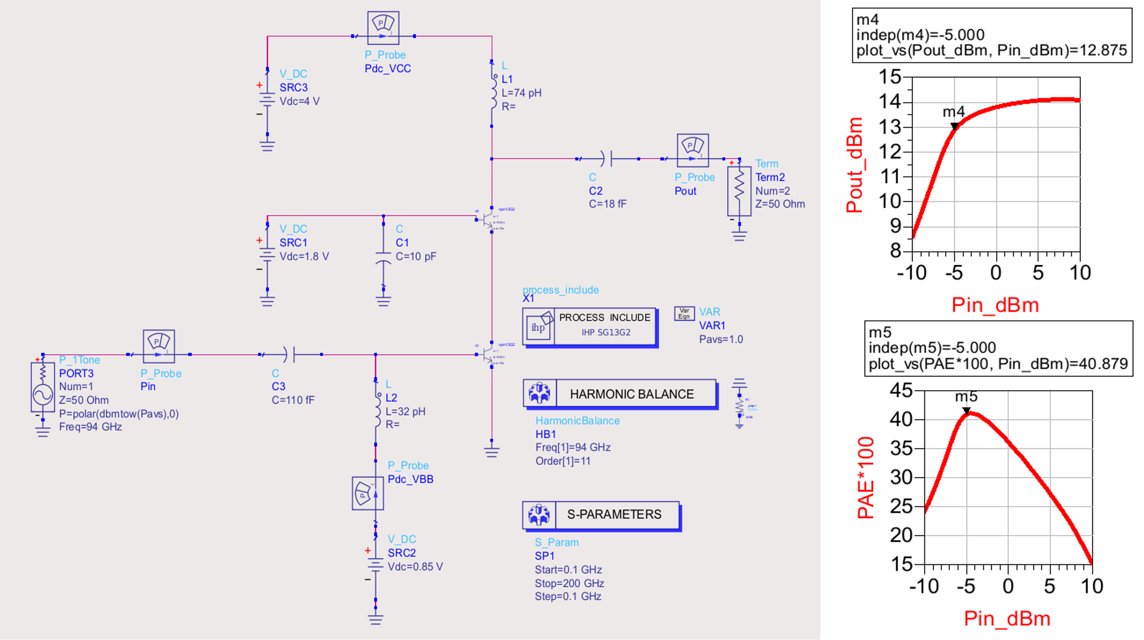Click the L=74 pH value
The image size is (1144, 640).
521,93
